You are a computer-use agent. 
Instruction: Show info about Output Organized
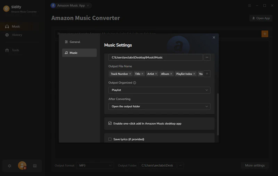tap(134, 83)
